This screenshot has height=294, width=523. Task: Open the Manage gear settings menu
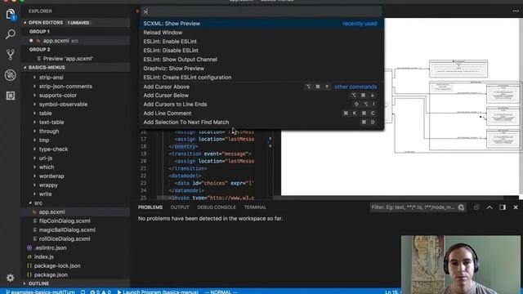click(11, 278)
